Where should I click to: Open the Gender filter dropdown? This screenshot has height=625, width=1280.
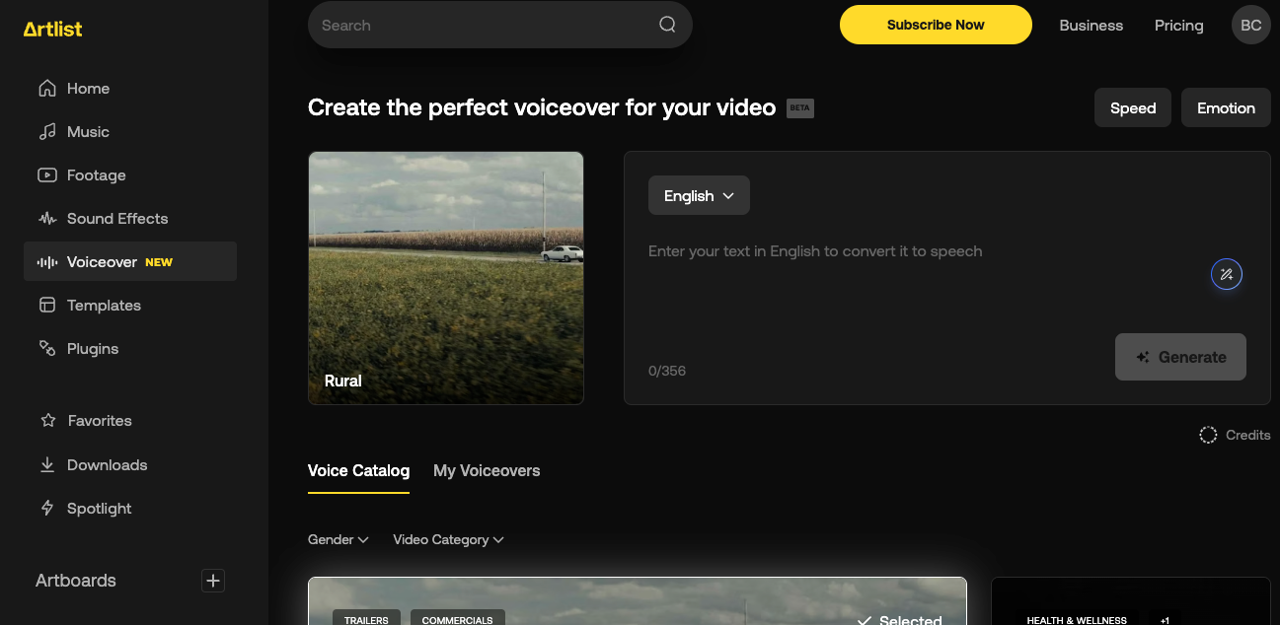[x=338, y=540]
